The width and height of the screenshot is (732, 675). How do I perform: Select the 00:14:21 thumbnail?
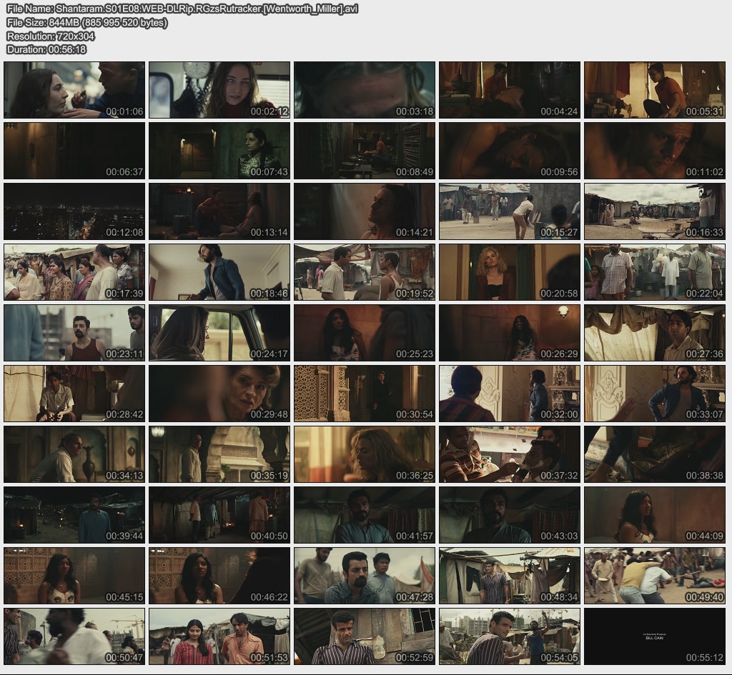click(x=365, y=211)
